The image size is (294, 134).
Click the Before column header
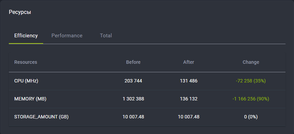coord(133,62)
